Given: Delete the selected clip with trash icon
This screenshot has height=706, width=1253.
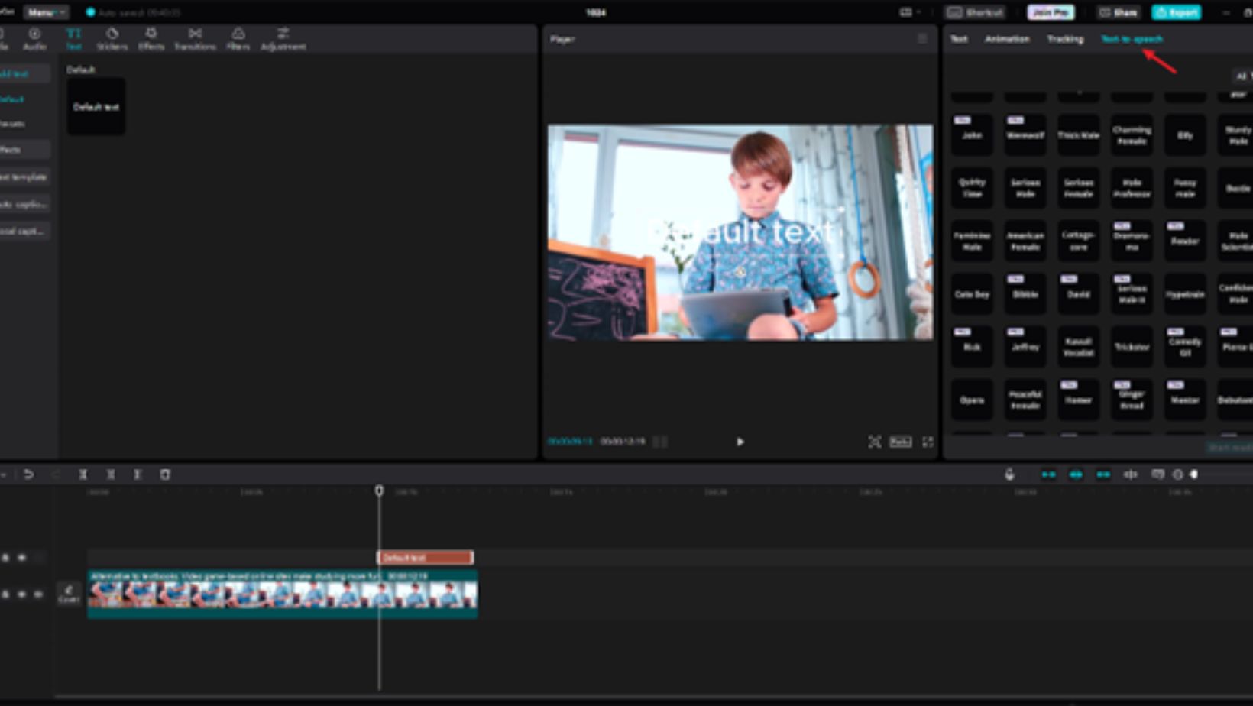Looking at the screenshot, I should click(x=165, y=474).
